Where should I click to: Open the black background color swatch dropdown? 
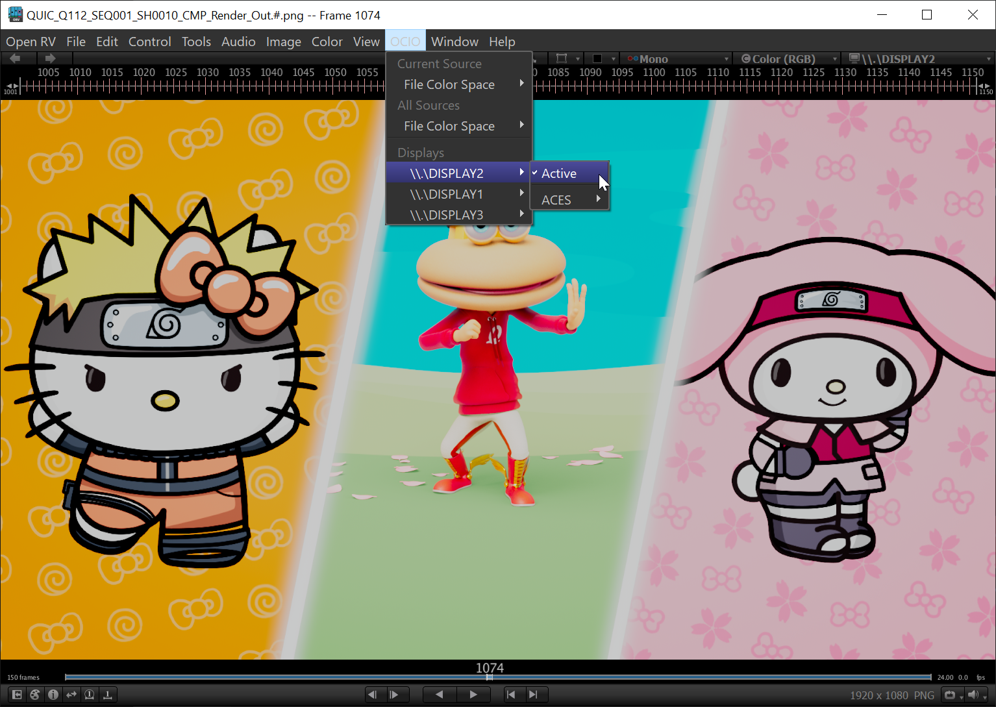[602, 58]
